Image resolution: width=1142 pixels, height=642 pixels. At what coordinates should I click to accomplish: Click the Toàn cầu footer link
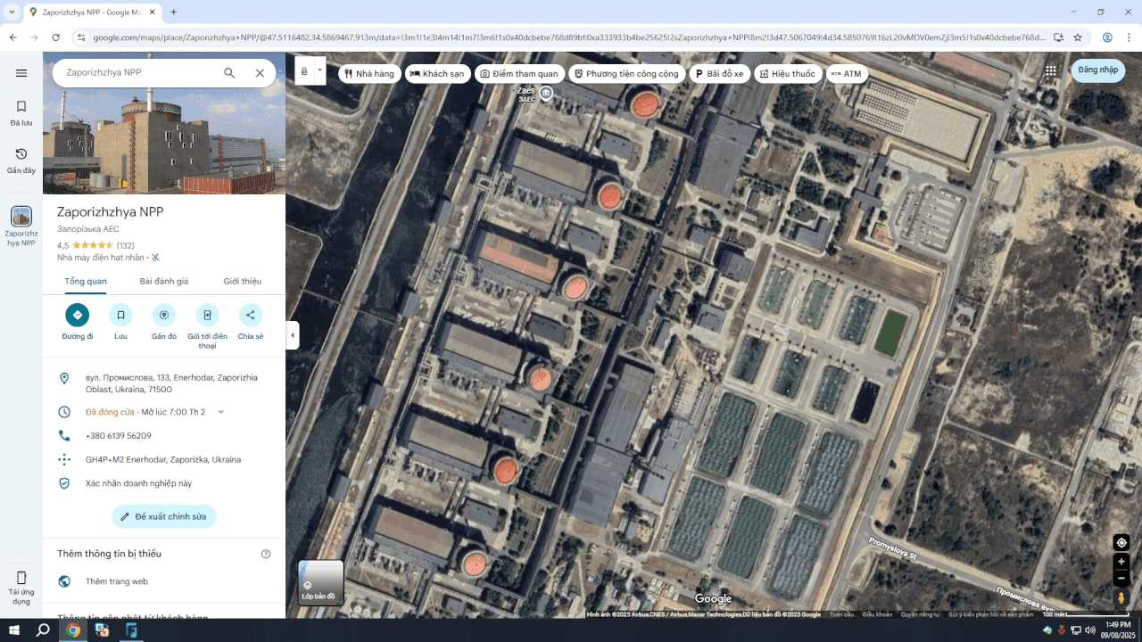tap(841, 614)
